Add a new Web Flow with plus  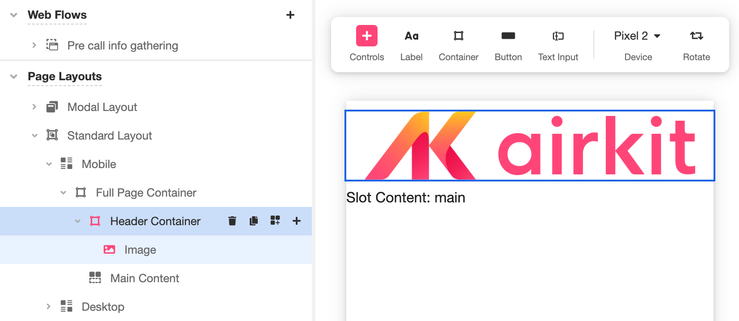point(290,15)
